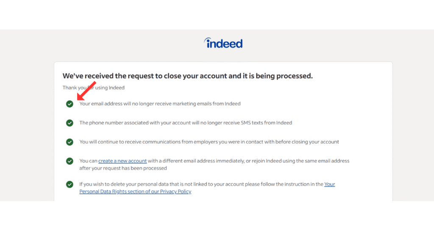Click the checkmark beside employer communications item
434x244 pixels.
(x=70, y=142)
